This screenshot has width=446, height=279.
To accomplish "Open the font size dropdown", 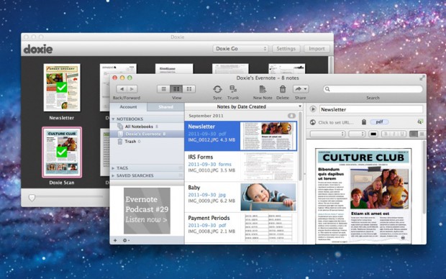I will [357, 134].
